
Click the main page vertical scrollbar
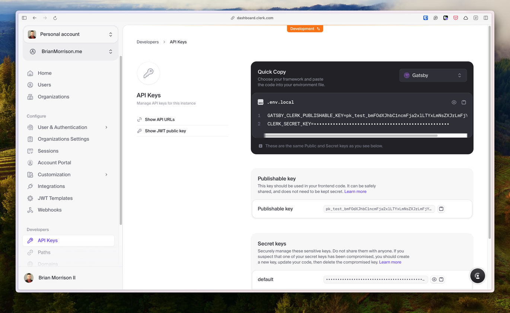pyautogui.click(x=490, y=132)
